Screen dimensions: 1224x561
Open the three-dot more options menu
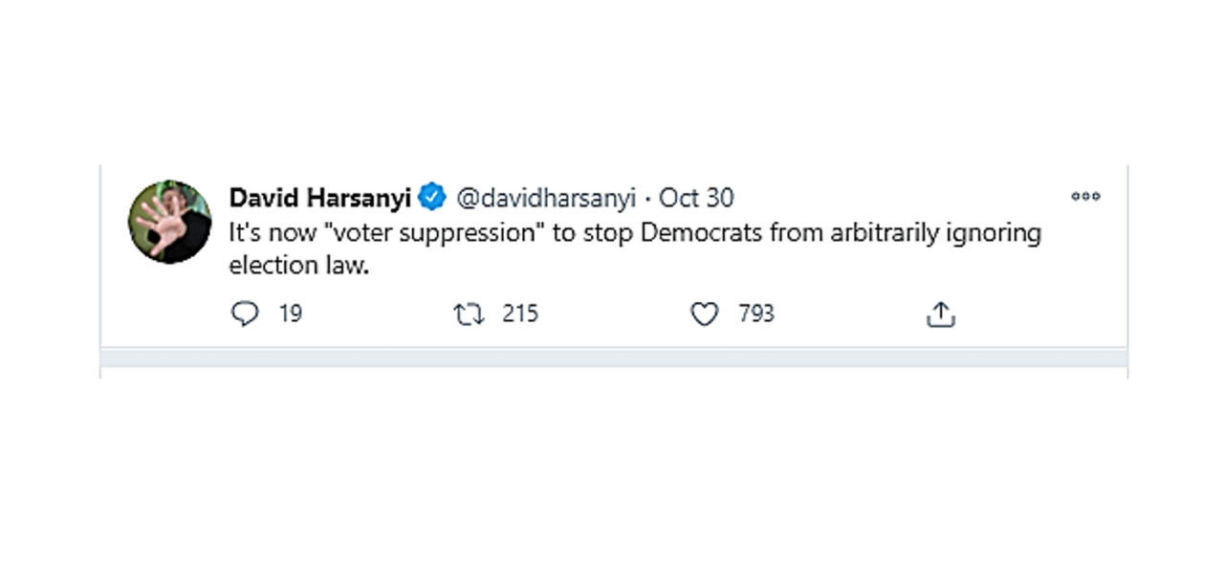[x=1085, y=197]
